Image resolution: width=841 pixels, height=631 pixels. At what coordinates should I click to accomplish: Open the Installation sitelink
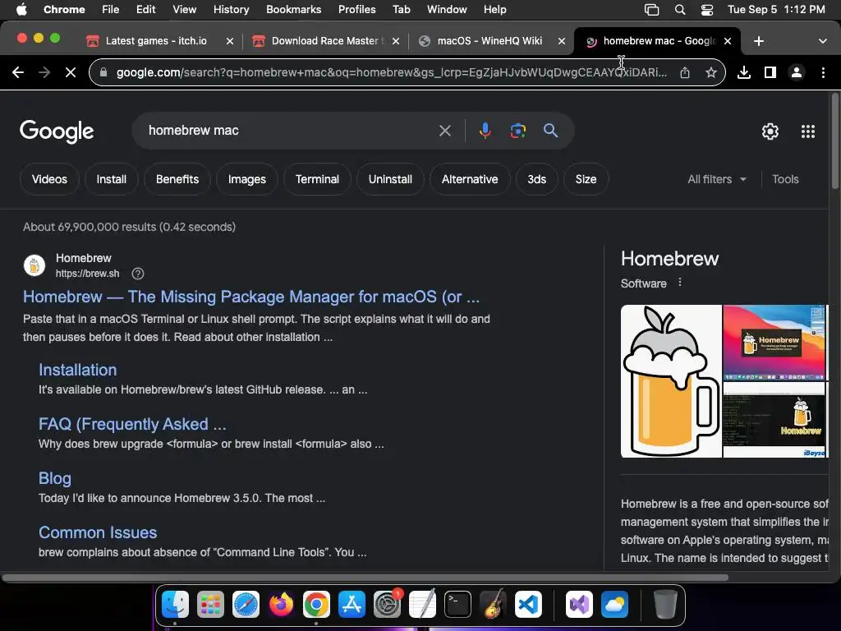coord(78,370)
